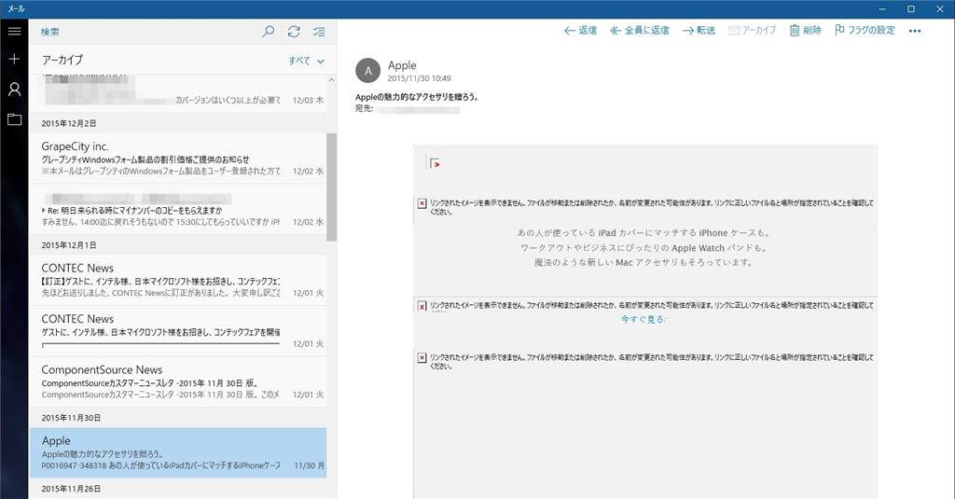This screenshot has width=955, height=499.
Task: Open the すべて filter dropdown
Action: [306, 61]
